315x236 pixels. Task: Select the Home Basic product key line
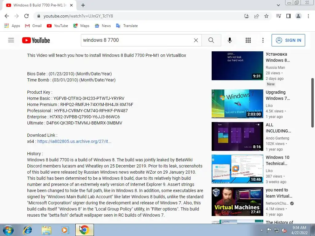pyautogui.click(x=76, y=98)
